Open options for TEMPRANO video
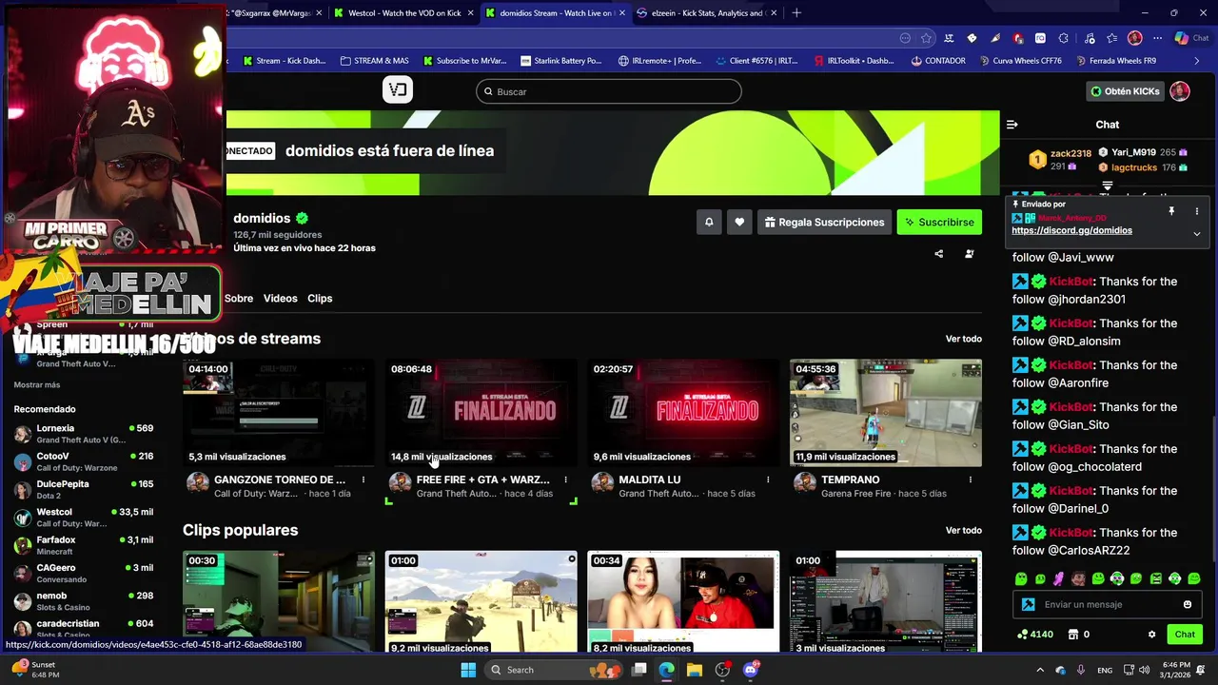Screen dimensions: 1218x685 [971, 479]
